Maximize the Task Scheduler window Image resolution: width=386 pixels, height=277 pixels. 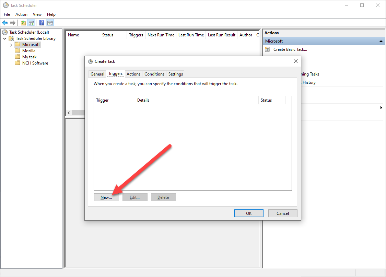[362, 5]
